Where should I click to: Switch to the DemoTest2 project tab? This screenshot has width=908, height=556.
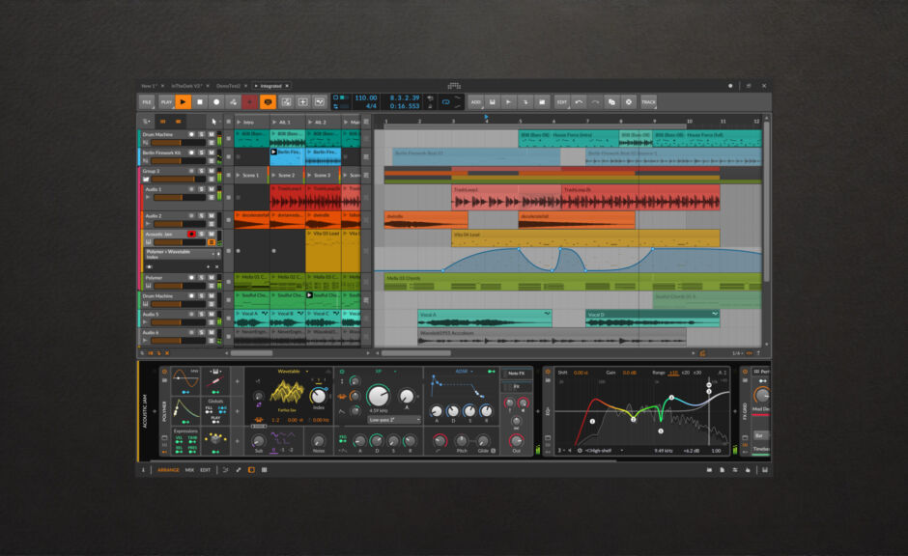point(229,85)
